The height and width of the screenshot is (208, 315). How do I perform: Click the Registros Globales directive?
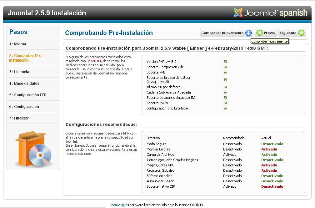pyautogui.click(x=160, y=170)
